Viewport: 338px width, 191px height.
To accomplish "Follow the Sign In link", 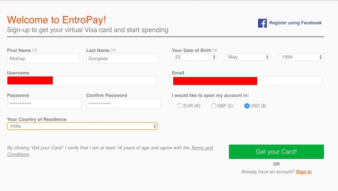I will pos(304,172).
